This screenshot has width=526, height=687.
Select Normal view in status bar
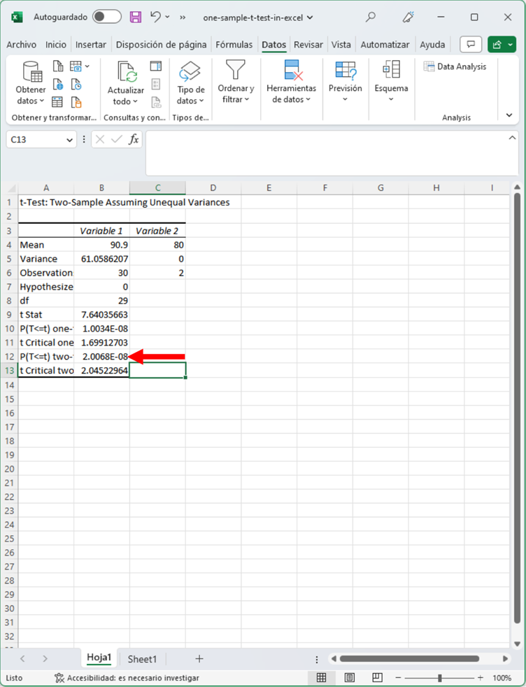[x=322, y=678]
